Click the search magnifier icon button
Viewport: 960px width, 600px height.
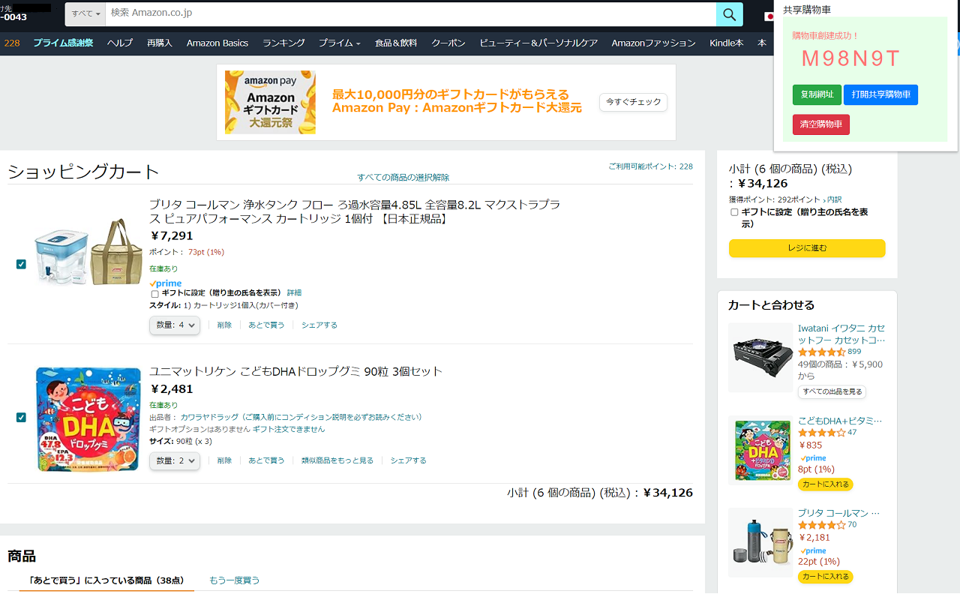coord(730,14)
